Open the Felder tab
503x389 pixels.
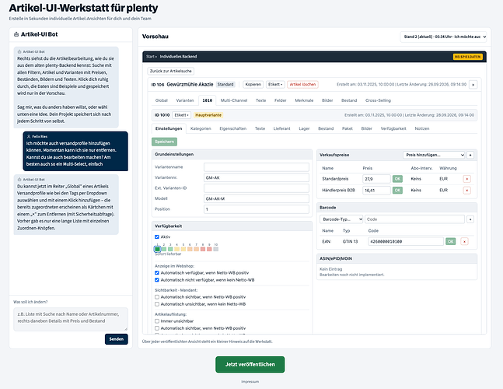click(280, 100)
